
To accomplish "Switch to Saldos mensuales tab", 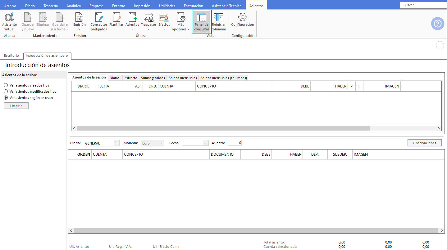I will pos(183,78).
